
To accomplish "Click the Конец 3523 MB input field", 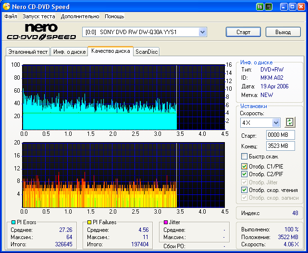I will [x=280, y=145].
